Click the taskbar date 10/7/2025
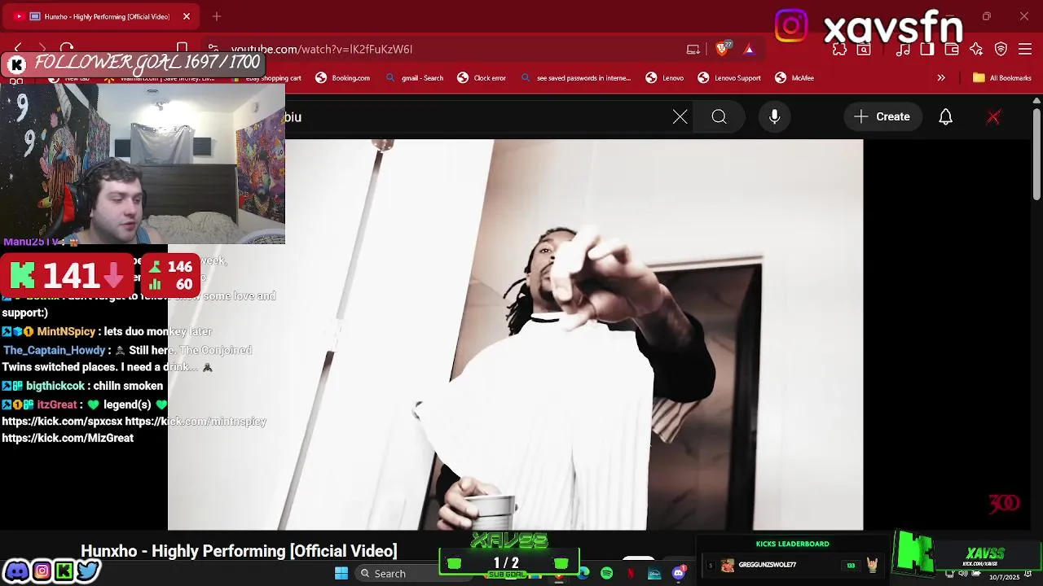This screenshot has height=586, width=1043. [1005, 577]
